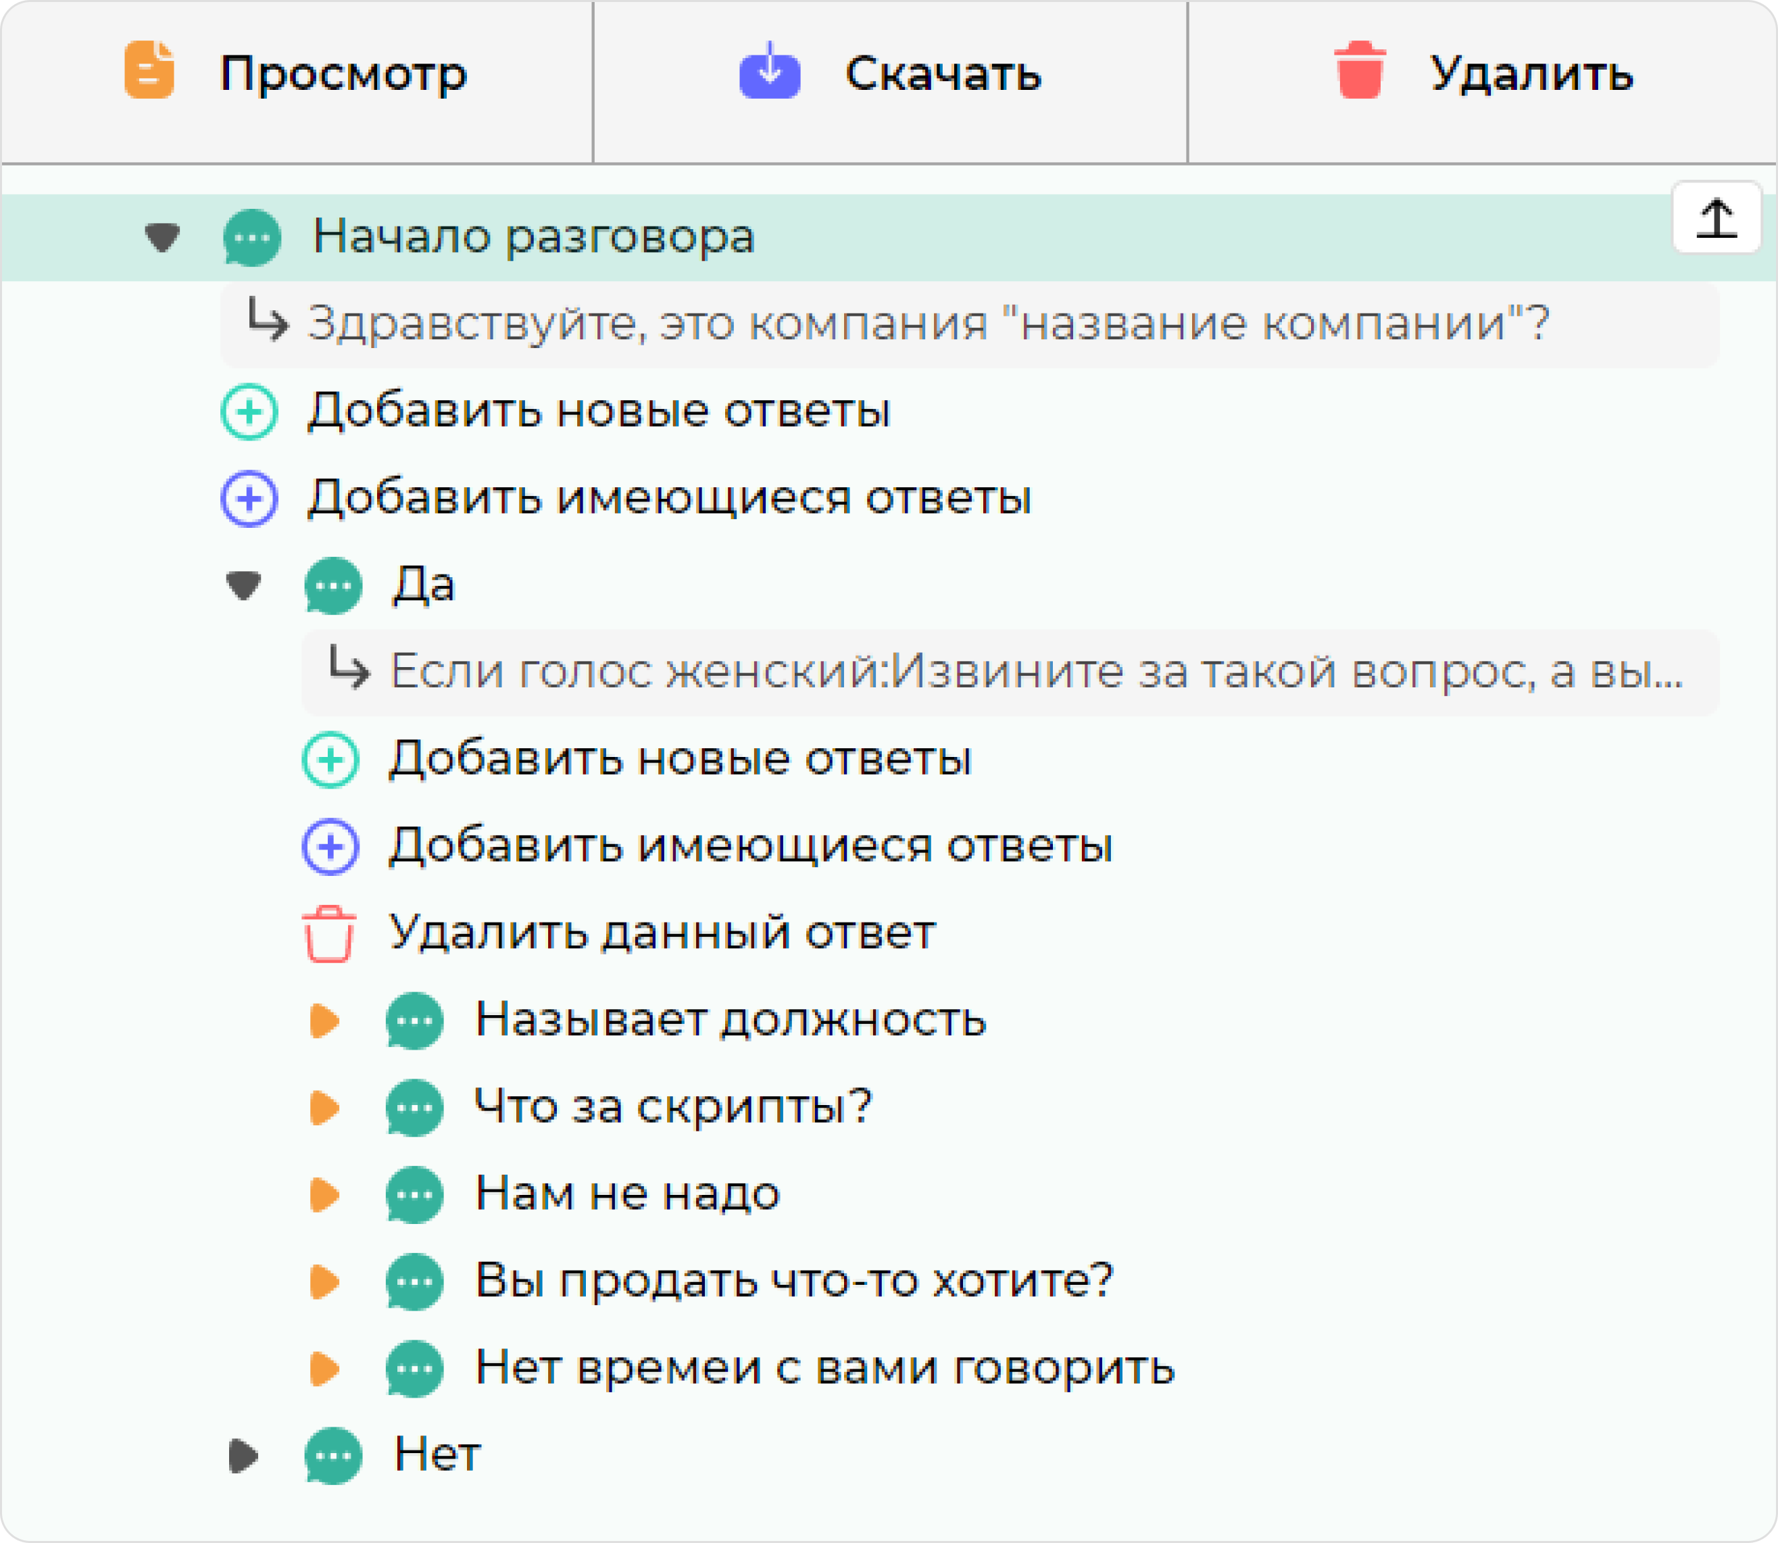Screen dimensions: 1778x1543
Task: Click the red trash icon for Удалить данный ответ
Action: [x=329, y=933]
